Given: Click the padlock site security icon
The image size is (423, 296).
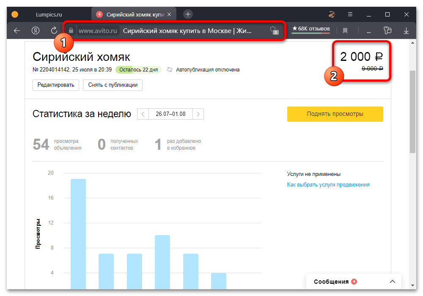Looking at the screenshot, I should [x=71, y=30].
